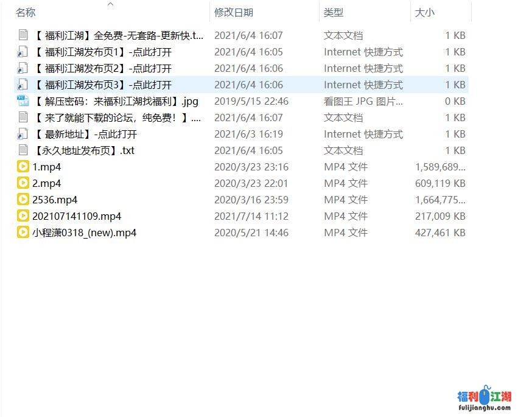Click the 2.mp4 file size 609,119 KB
Image resolution: width=518 pixels, height=417 pixels.
(439, 183)
